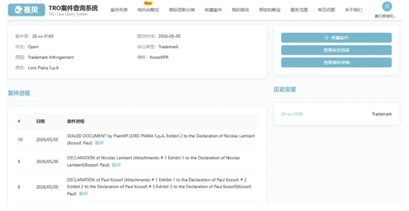Select the Trademark Infringement cause text

[x=51, y=57]
